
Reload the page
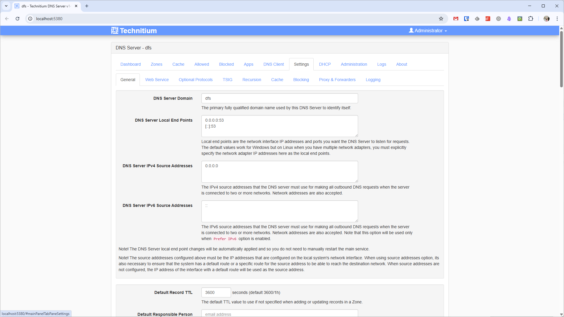tap(17, 19)
